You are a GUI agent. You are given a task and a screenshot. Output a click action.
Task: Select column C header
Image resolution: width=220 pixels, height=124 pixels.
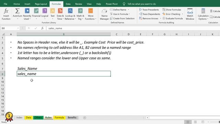coord(117,34)
